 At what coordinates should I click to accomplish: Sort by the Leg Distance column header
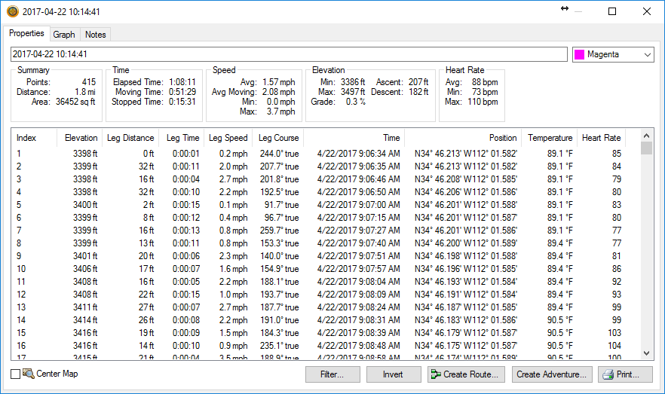click(130, 138)
